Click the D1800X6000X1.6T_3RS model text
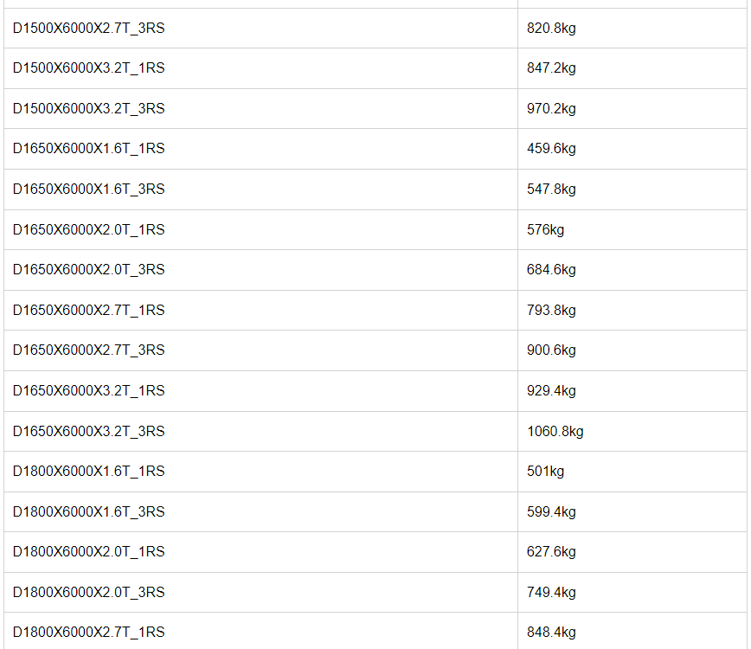The width and height of the screenshot is (751, 649). (x=88, y=511)
